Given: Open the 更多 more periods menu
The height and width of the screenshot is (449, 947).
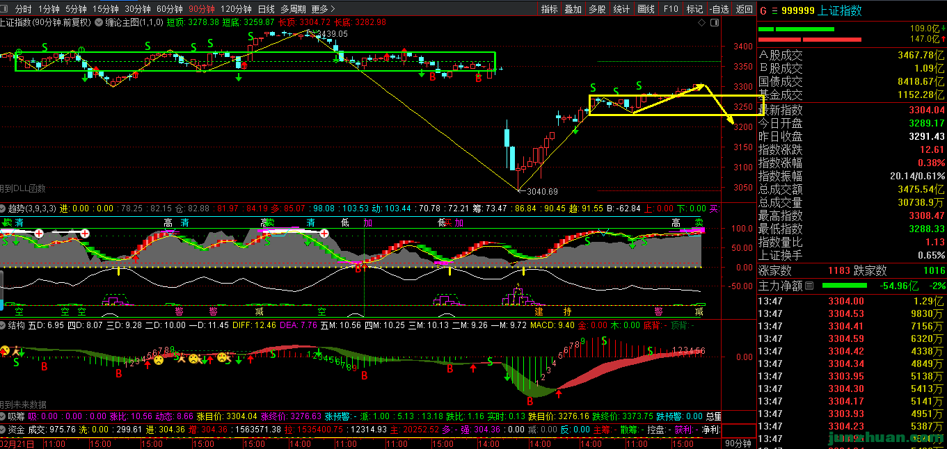Looking at the screenshot, I should [x=323, y=9].
